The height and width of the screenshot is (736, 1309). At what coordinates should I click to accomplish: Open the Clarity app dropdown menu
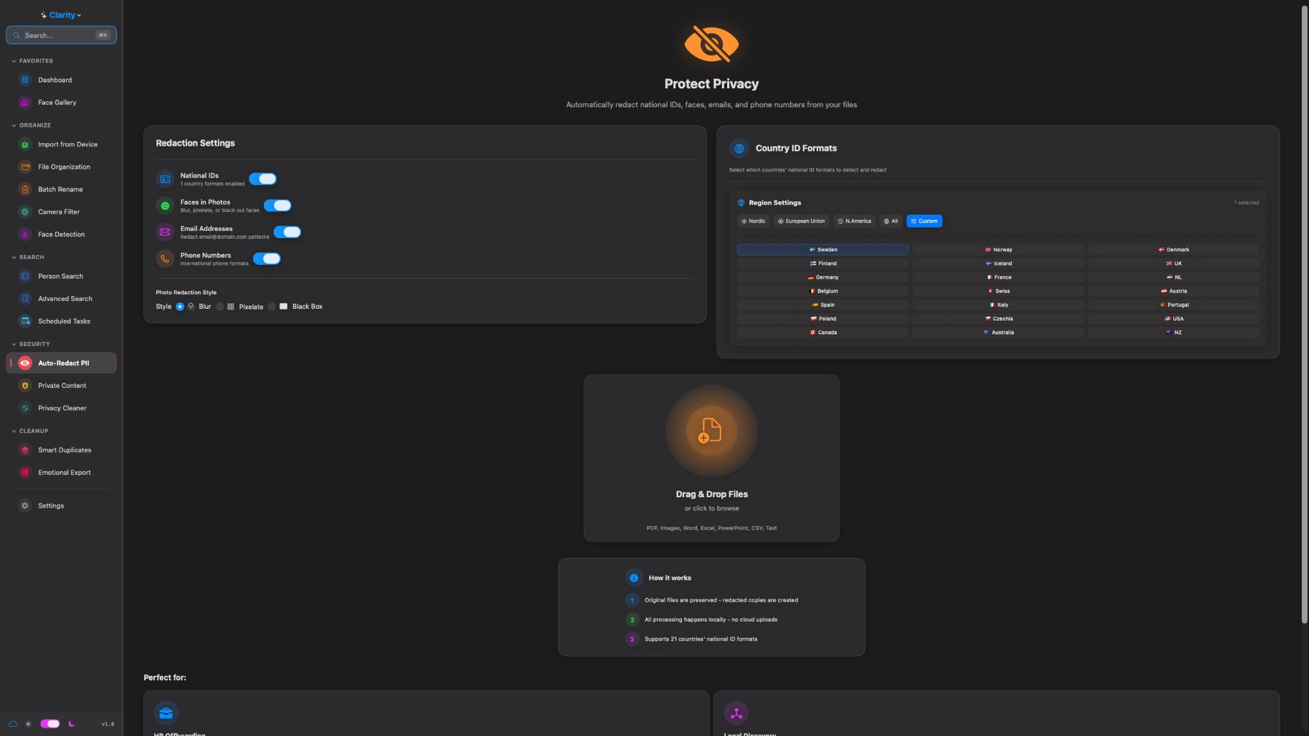[x=62, y=15]
